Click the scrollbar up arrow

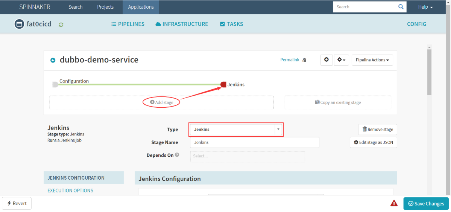[x=429, y=47]
